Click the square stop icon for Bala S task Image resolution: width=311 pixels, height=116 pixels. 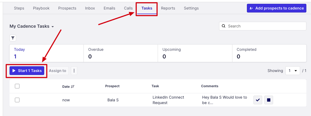(269, 100)
